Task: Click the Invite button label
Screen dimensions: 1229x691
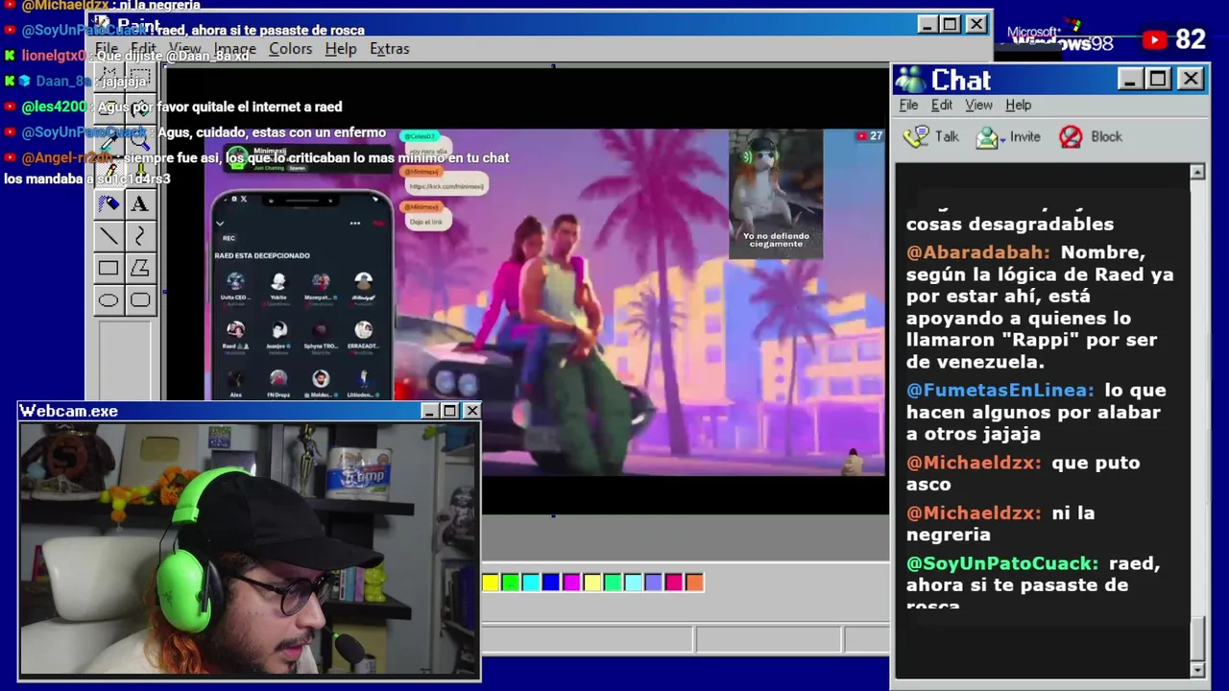Action: pyautogui.click(x=1024, y=136)
